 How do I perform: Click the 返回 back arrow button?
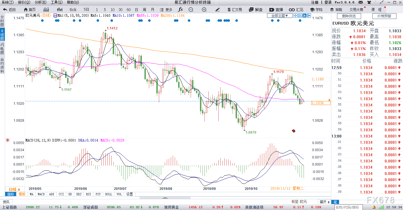click(10, 9)
